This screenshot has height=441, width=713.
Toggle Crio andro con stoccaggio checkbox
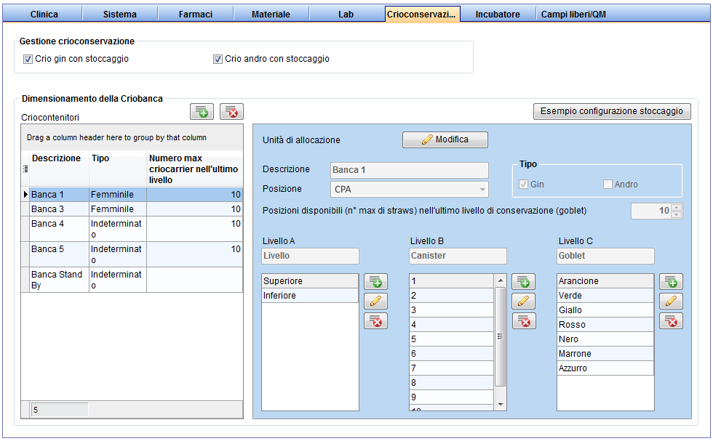click(x=218, y=59)
